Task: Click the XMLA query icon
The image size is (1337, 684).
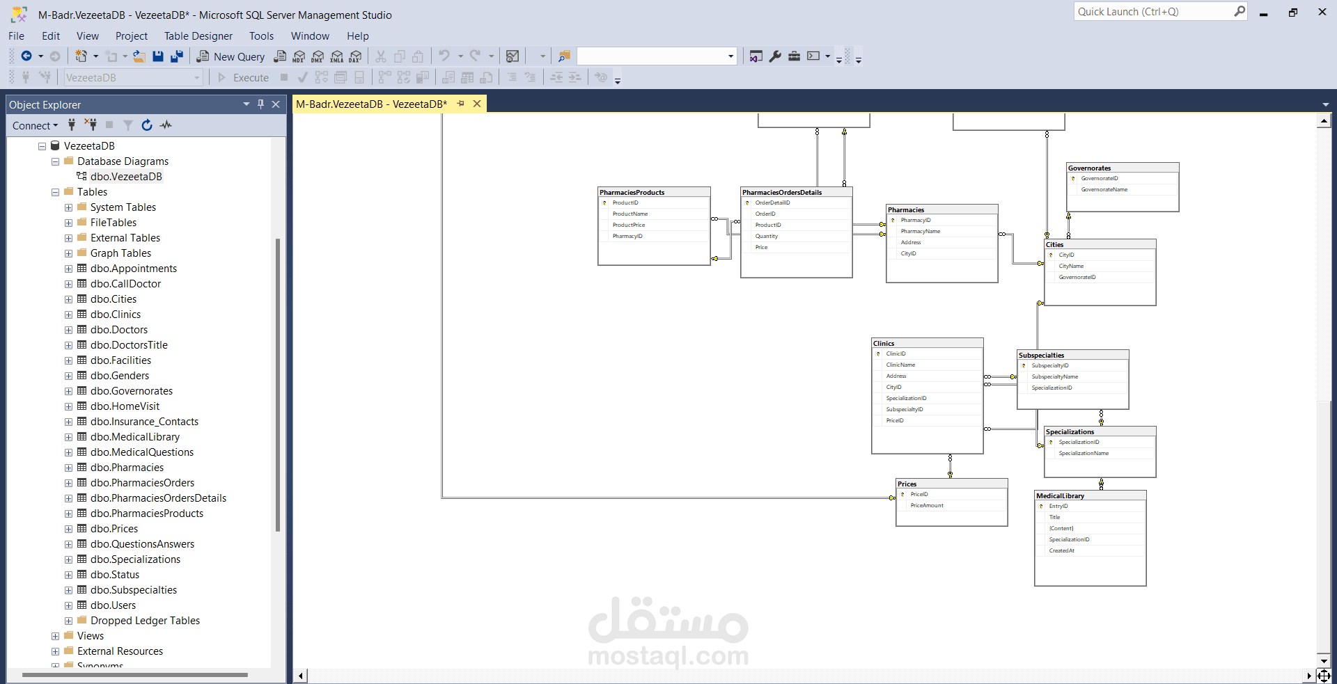Action: [x=337, y=56]
